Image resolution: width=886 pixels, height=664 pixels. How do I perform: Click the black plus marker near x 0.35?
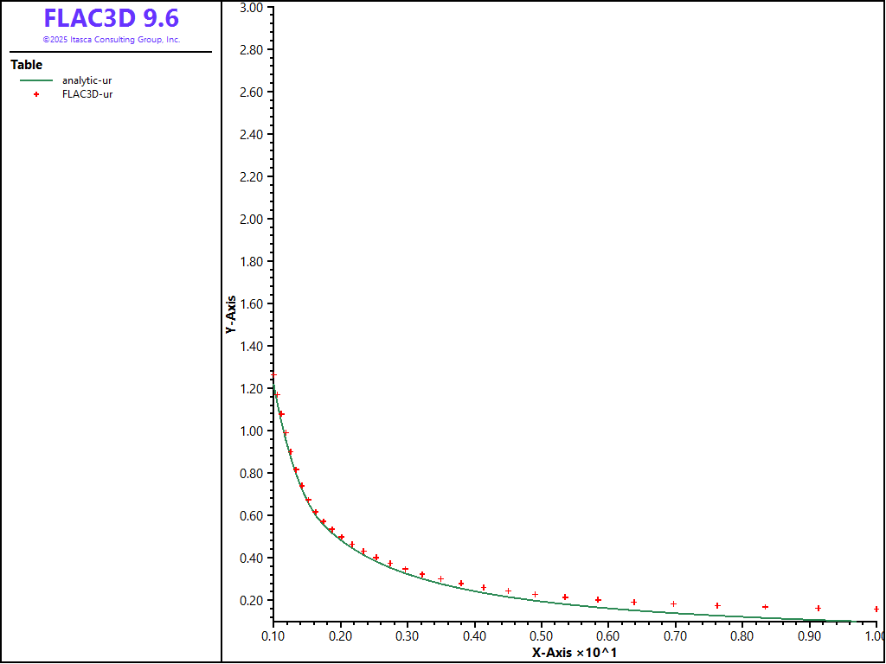440,579
